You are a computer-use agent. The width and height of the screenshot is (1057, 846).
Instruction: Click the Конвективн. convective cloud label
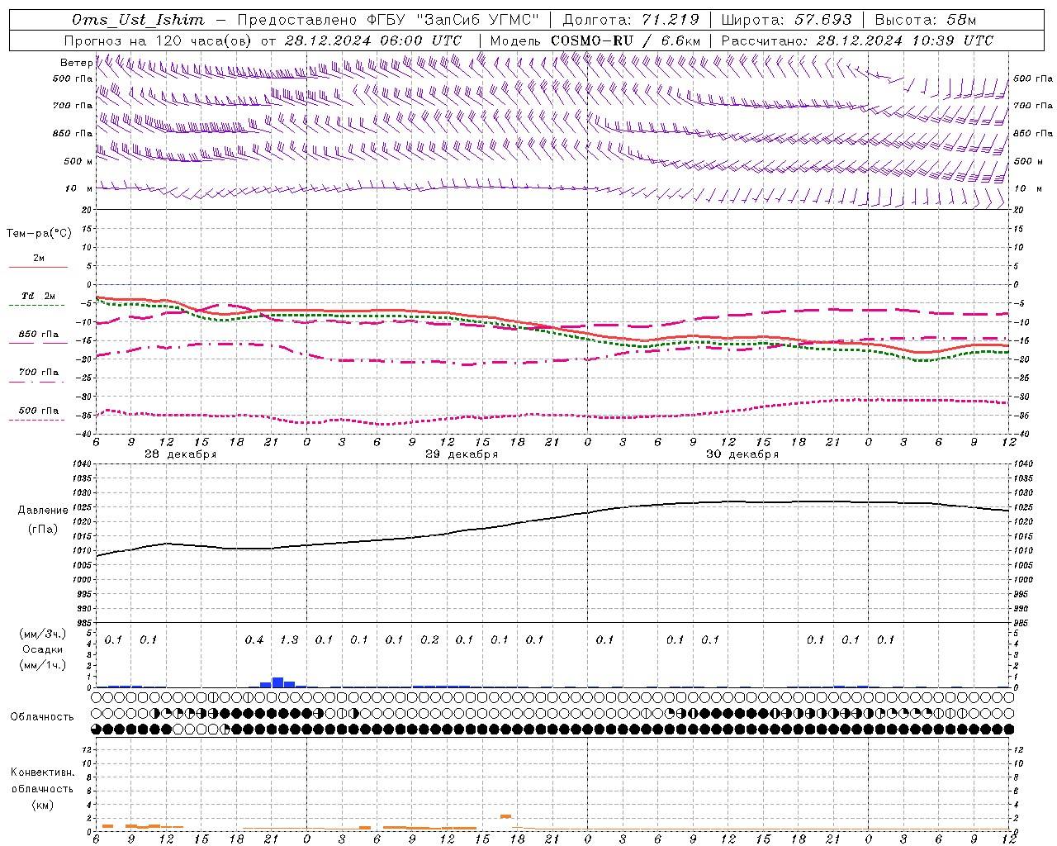pyautogui.click(x=43, y=772)
